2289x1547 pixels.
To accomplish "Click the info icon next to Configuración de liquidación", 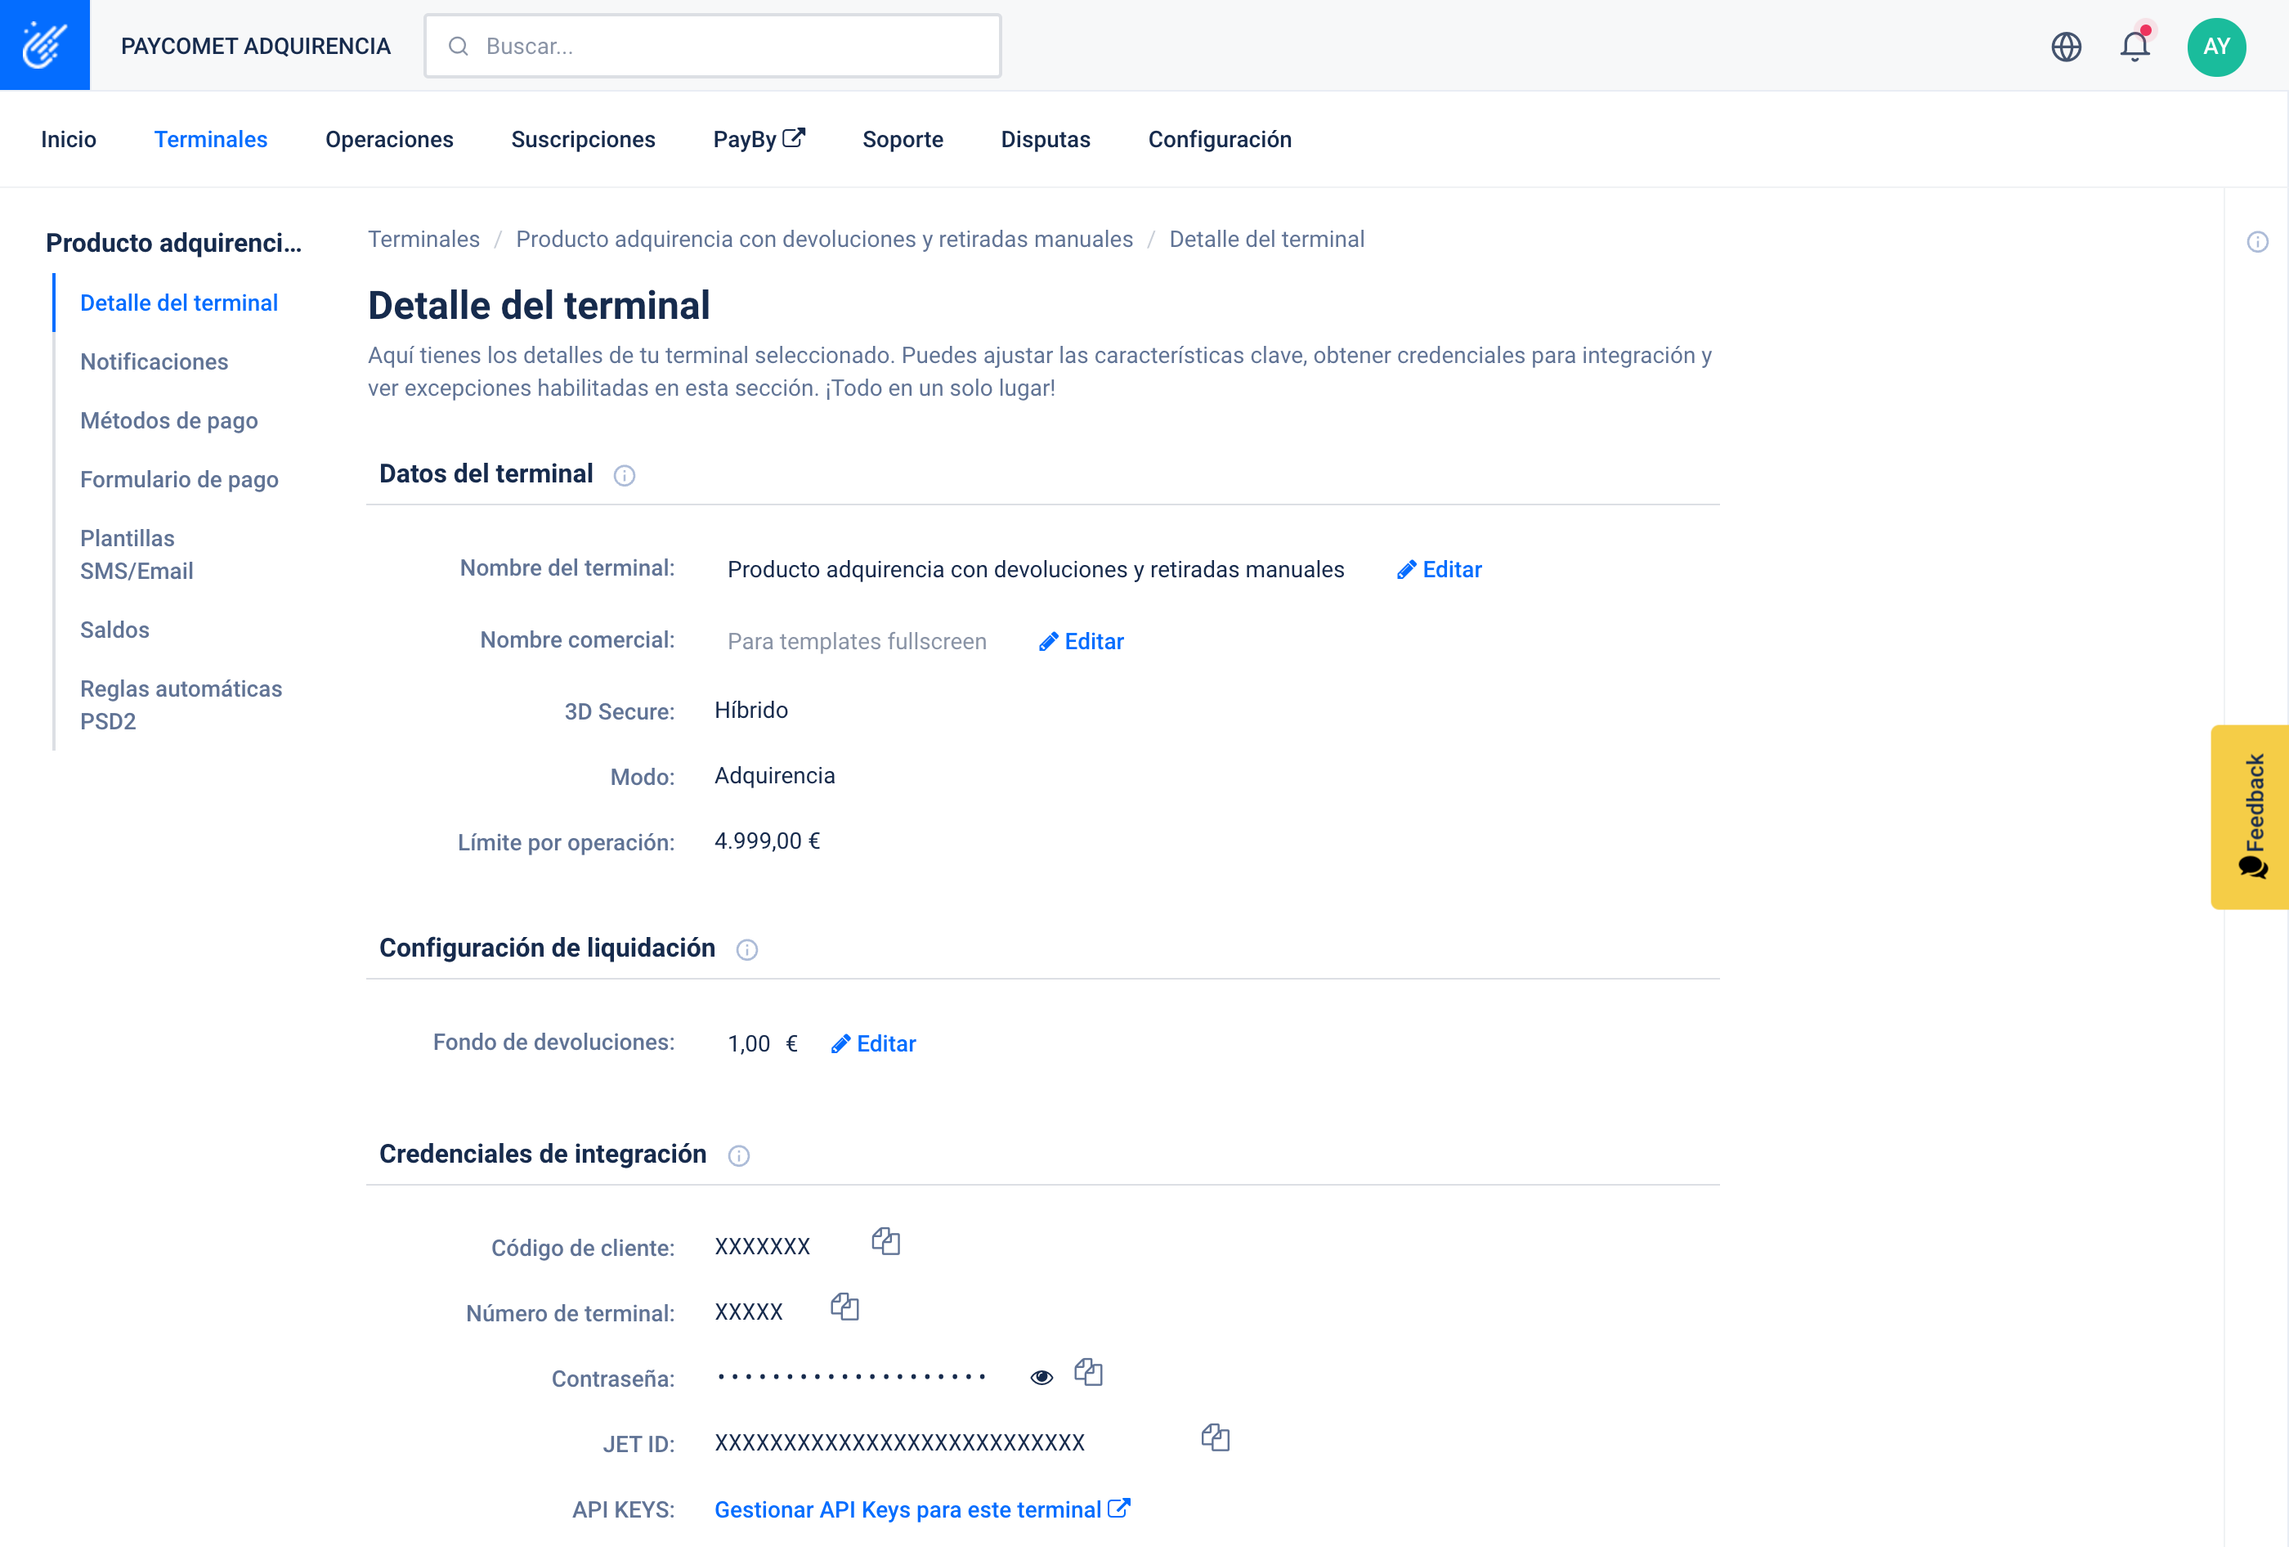I will coord(746,950).
